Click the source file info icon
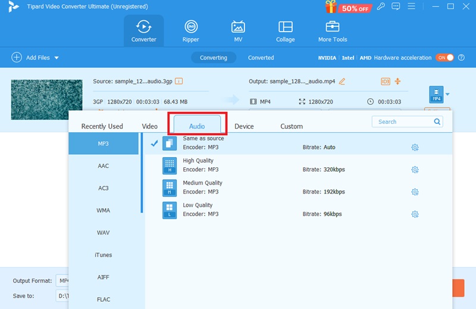The width and height of the screenshot is (476, 309). 179,81
